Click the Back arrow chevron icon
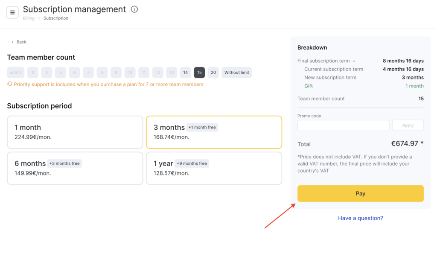The width and height of the screenshot is (437, 277). pos(12,42)
